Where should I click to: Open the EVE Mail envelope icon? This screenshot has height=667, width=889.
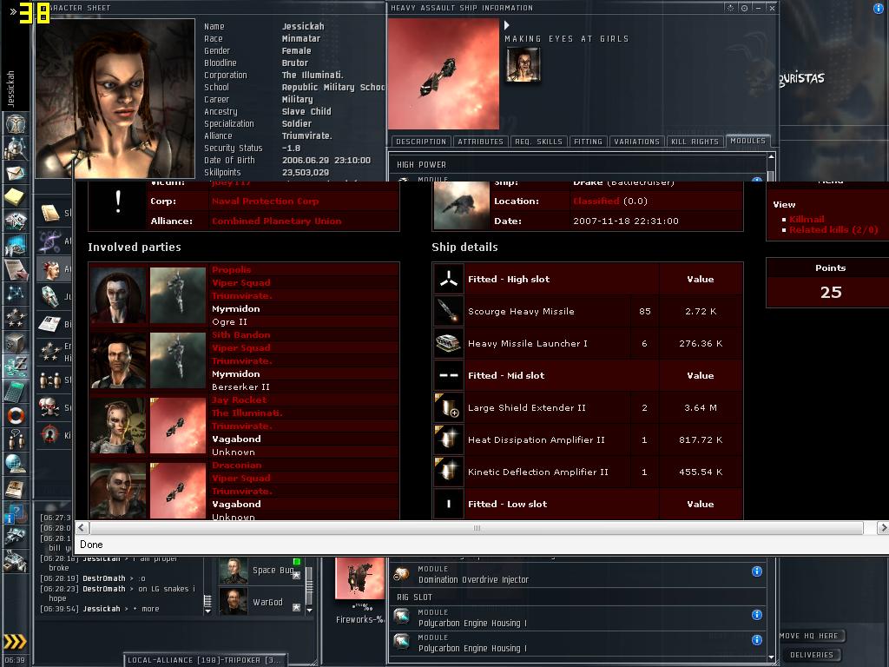16,173
